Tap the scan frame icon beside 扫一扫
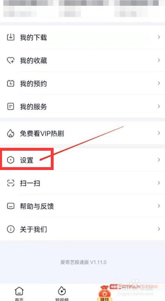The height and width of the screenshot is (301, 165). click(11, 183)
